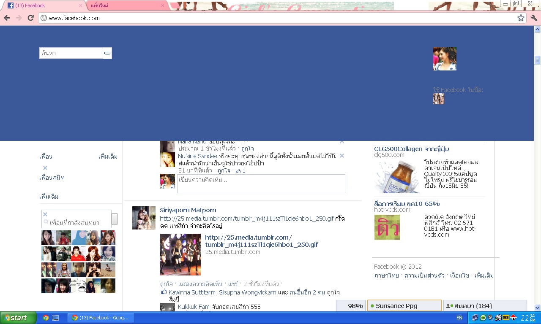Expand the footer เพิ่มเติม link
This screenshot has height=324, width=541.
click(x=484, y=275)
